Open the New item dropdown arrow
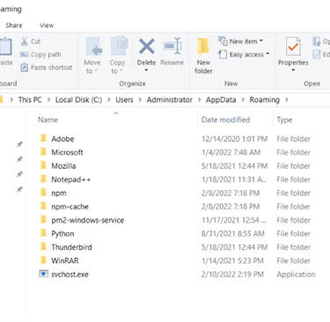The height and width of the screenshot is (322, 330). coord(261,40)
